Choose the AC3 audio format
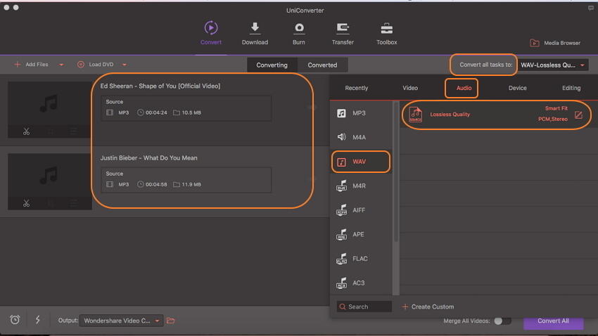 click(x=361, y=283)
